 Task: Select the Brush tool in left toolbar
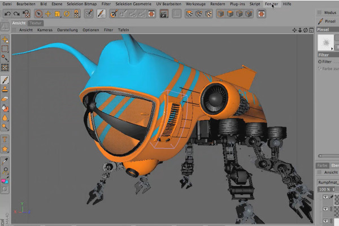click(5, 80)
